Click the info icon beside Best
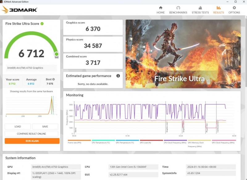Screen dimensions: 247x180 tap(53, 79)
